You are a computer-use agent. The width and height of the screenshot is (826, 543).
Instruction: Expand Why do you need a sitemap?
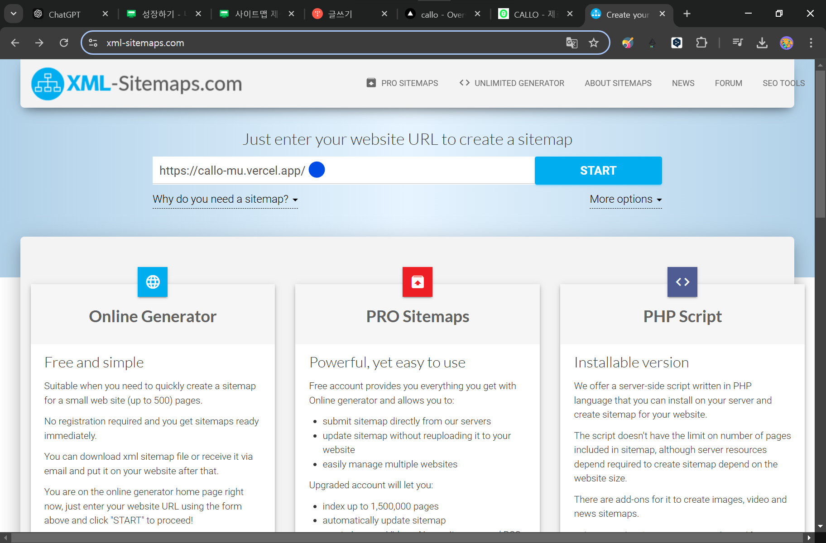click(225, 199)
